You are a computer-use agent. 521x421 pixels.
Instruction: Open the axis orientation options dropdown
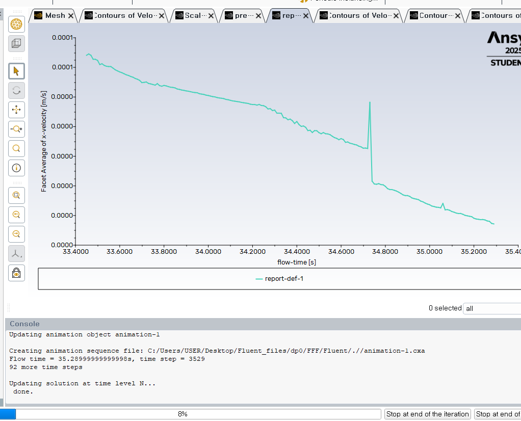click(16, 253)
